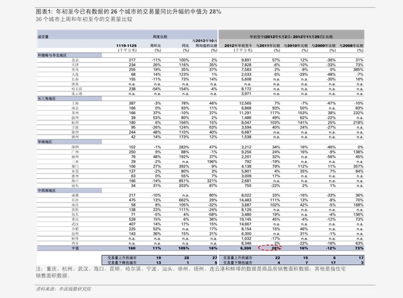Click the city name '重庆'
This screenshot has width=403, height=298.
pos(75,220)
